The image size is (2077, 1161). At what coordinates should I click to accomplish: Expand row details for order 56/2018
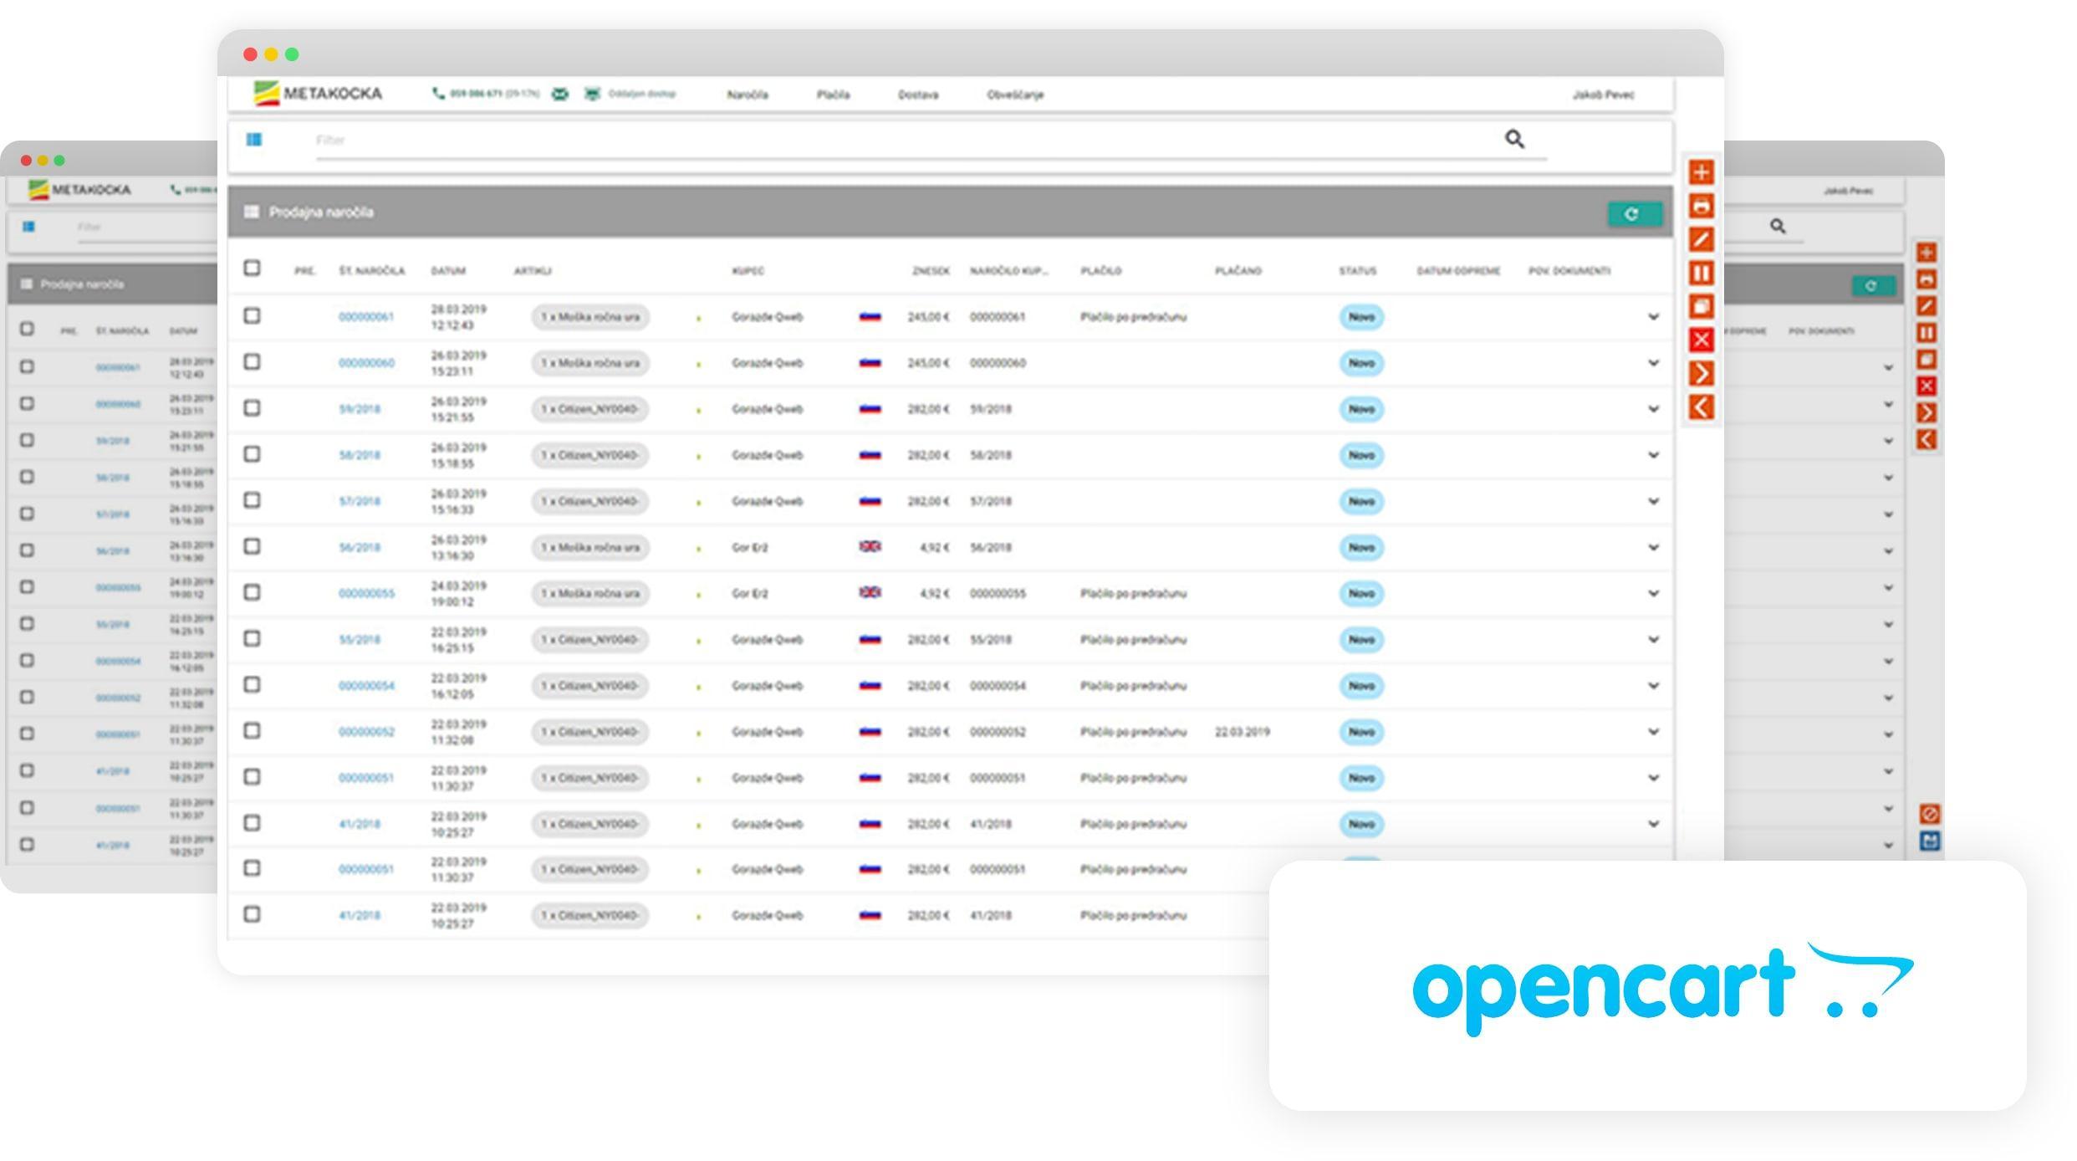1653,547
